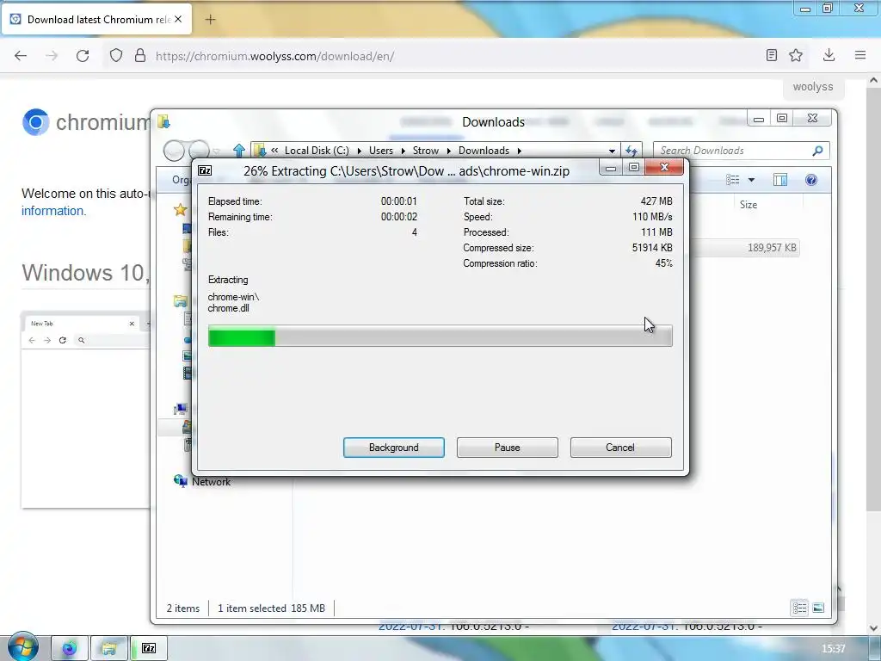
Task: Sort files by the Size column
Action: click(x=748, y=205)
